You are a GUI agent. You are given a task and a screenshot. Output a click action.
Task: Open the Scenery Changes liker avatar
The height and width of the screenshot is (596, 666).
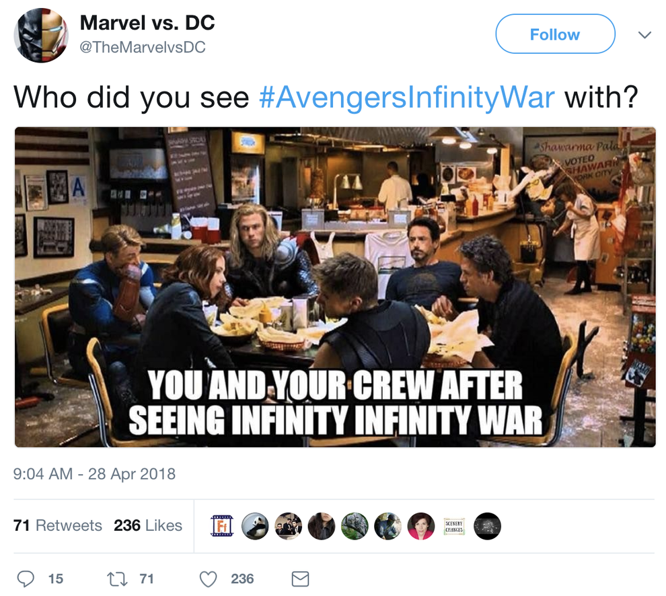click(x=455, y=526)
